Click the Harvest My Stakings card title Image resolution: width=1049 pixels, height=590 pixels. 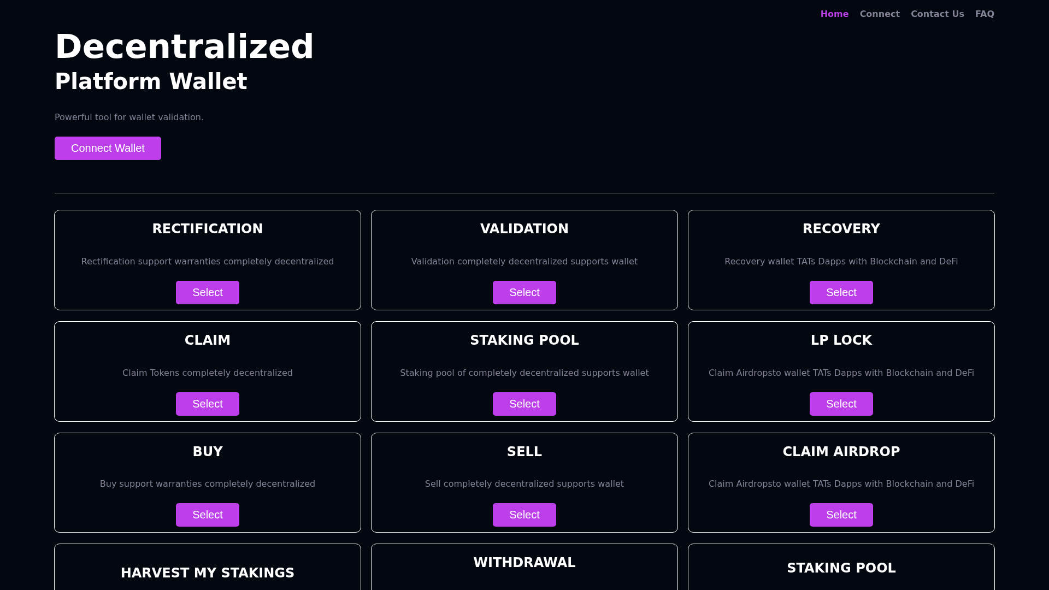tap(207, 573)
